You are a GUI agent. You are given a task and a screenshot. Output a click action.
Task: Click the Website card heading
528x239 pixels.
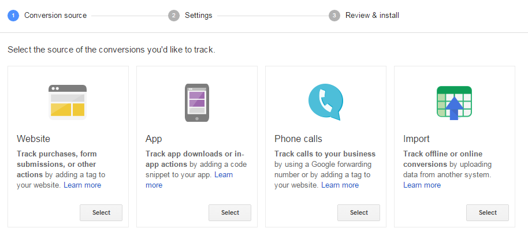click(34, 139)
